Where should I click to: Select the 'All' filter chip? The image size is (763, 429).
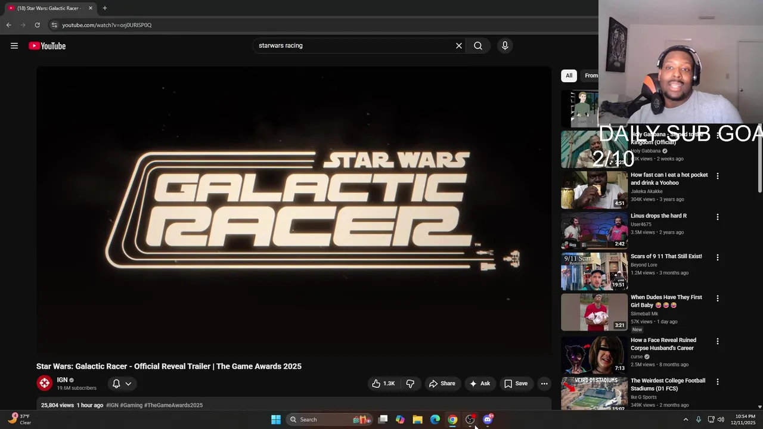(x=569, y=76)
